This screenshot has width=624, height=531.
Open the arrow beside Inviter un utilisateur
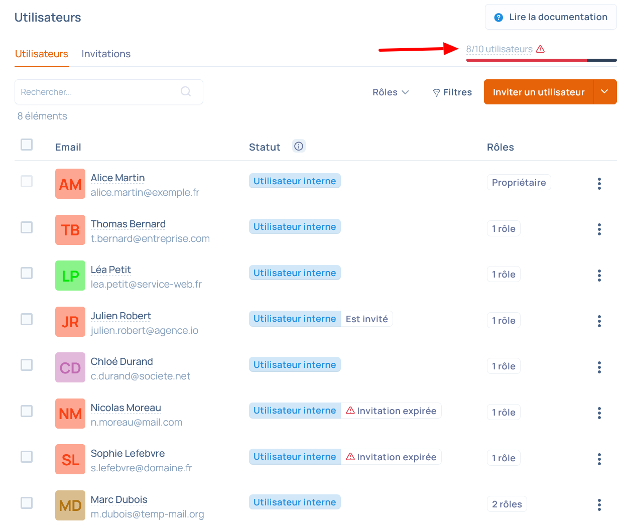(605, 92)
